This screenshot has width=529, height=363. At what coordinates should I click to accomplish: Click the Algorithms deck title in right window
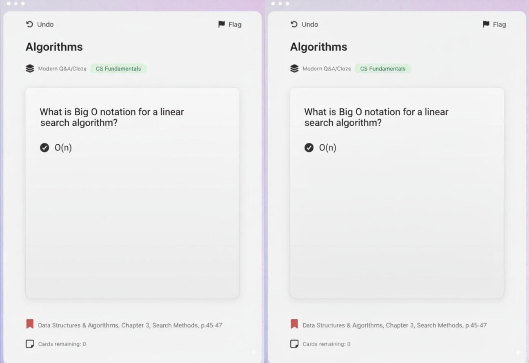click(x=318, y=47)
